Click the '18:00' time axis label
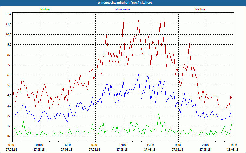The image size is (246, 153). [178, 145]
